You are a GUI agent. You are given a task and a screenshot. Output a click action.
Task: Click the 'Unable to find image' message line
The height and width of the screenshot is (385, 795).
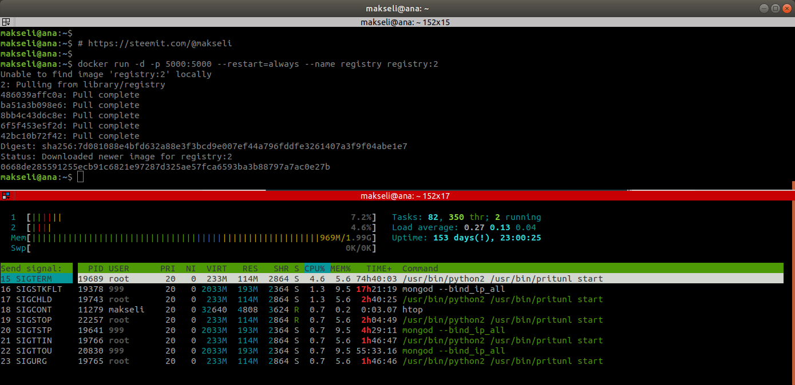[106, 74]
